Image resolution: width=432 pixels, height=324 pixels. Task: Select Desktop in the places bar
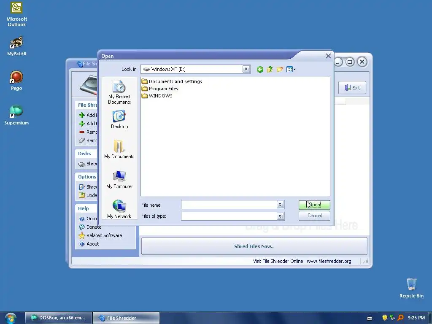coord(119,119)
